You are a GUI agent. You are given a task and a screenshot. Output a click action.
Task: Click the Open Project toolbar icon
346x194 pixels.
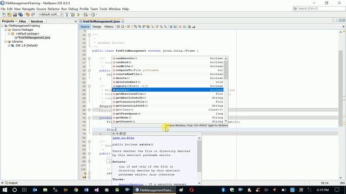pos(15,15)
